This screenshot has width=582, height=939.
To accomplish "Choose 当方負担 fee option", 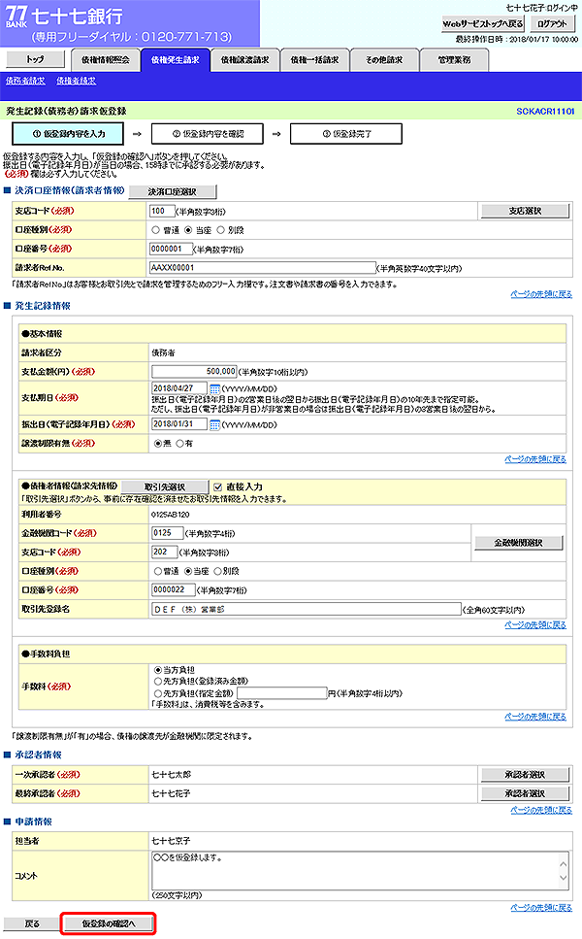I will click(x=158, y=670).
